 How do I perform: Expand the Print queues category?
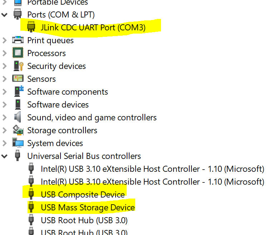4,40
